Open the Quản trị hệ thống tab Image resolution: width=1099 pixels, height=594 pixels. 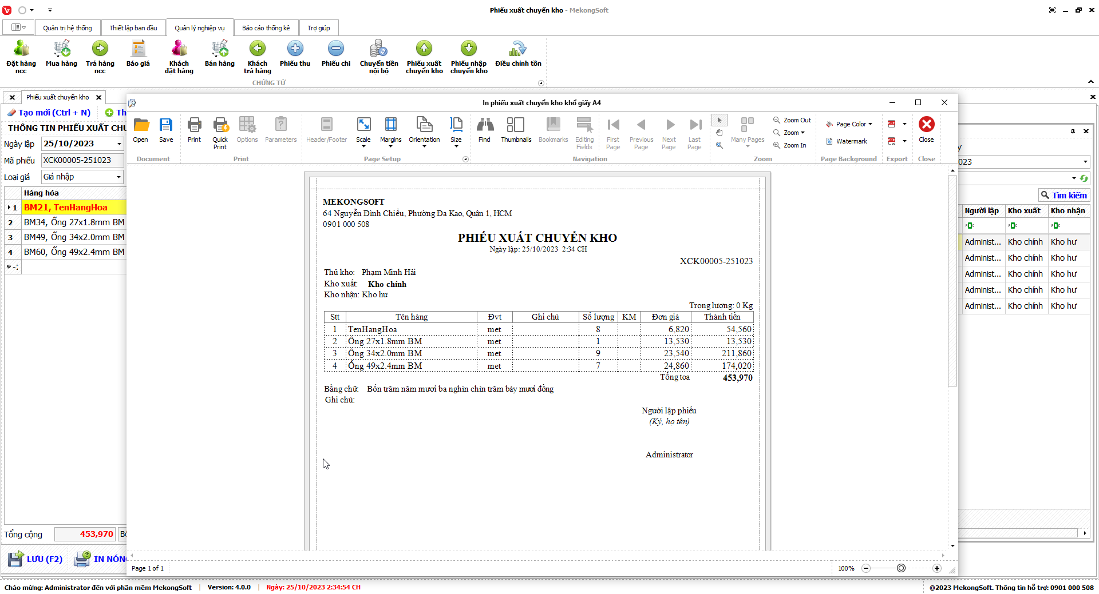click(x=67, y=28)
